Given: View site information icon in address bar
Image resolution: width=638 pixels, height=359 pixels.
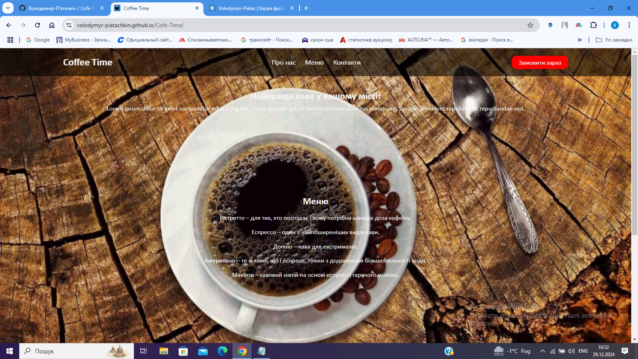Looking at the screenshot, I should 69,25.
